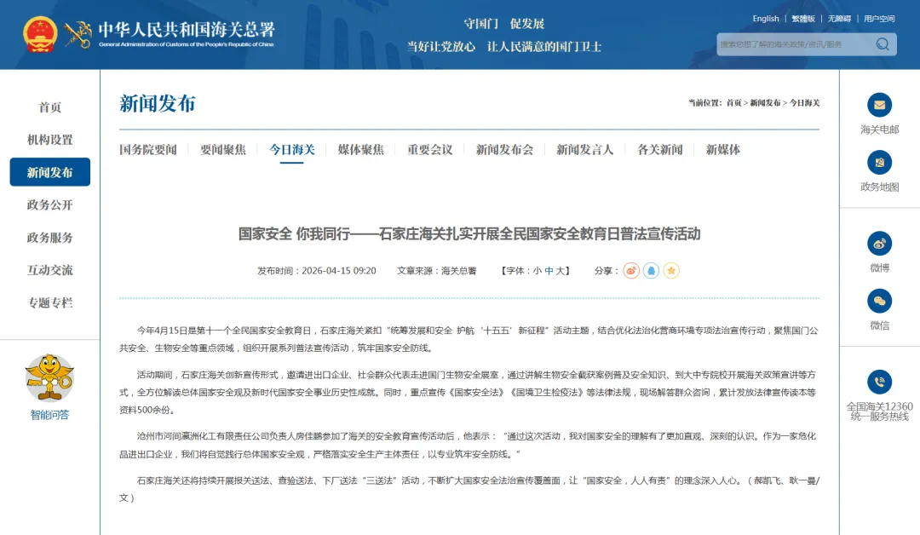Viewport: 920px width, 535px height.
Task: Click breadcrumb link 新闻发布
Action: 765,103
